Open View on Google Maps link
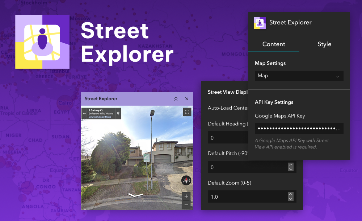Image resolution: width=362 pixels, height=221 pixels. click(x=100, y=117)
